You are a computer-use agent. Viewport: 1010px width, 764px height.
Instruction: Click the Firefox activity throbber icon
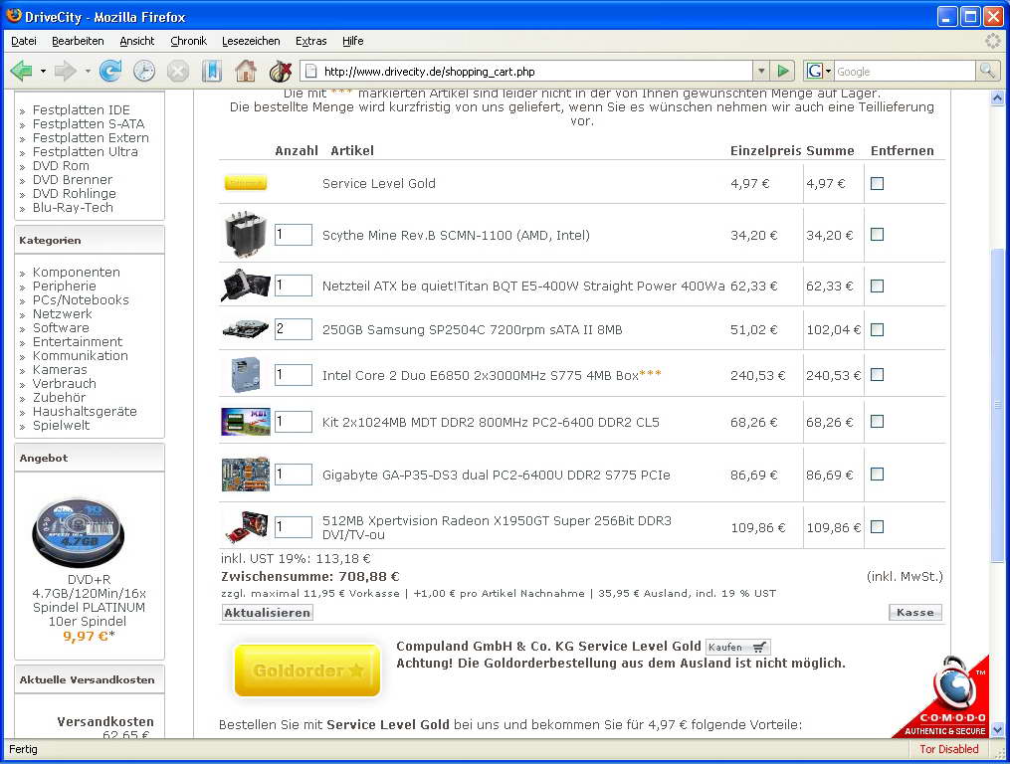click(993, 41)
